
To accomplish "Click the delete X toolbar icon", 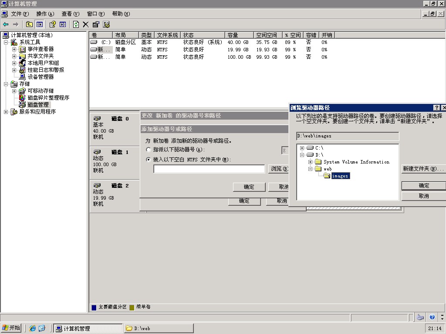I will pos(86,24).
